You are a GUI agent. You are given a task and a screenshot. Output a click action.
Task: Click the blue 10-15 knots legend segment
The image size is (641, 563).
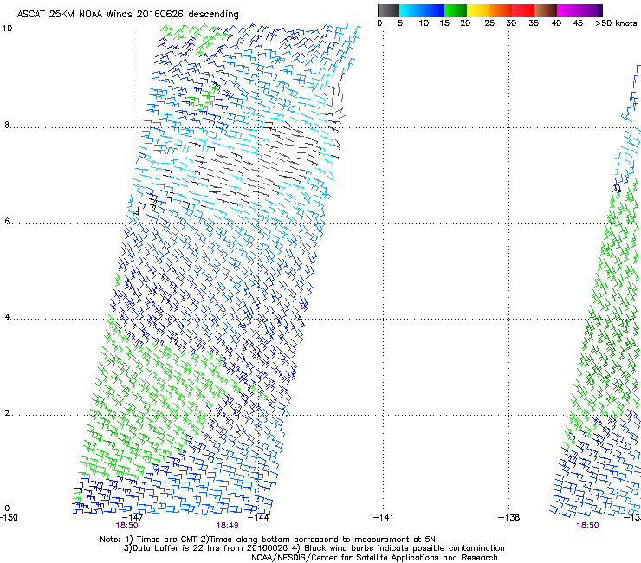coord(433,10)
